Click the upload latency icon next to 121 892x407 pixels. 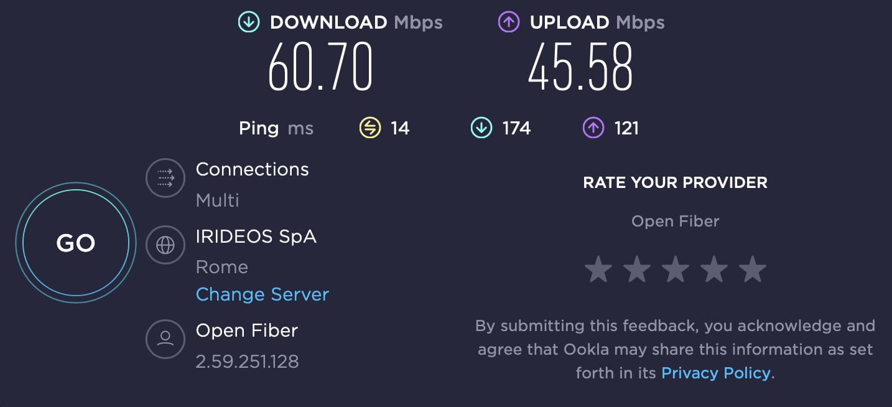[x=593, y=128]
